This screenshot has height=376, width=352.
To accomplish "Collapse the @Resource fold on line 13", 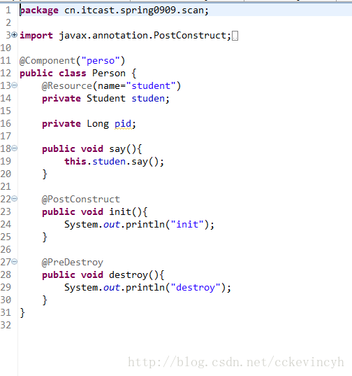I will click(15, 85).
